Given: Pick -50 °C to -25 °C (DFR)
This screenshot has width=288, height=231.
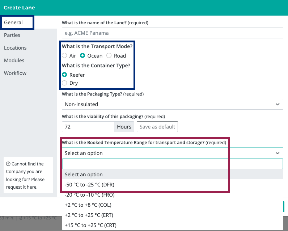Looking at the screenshot, I should coord(173,185).
